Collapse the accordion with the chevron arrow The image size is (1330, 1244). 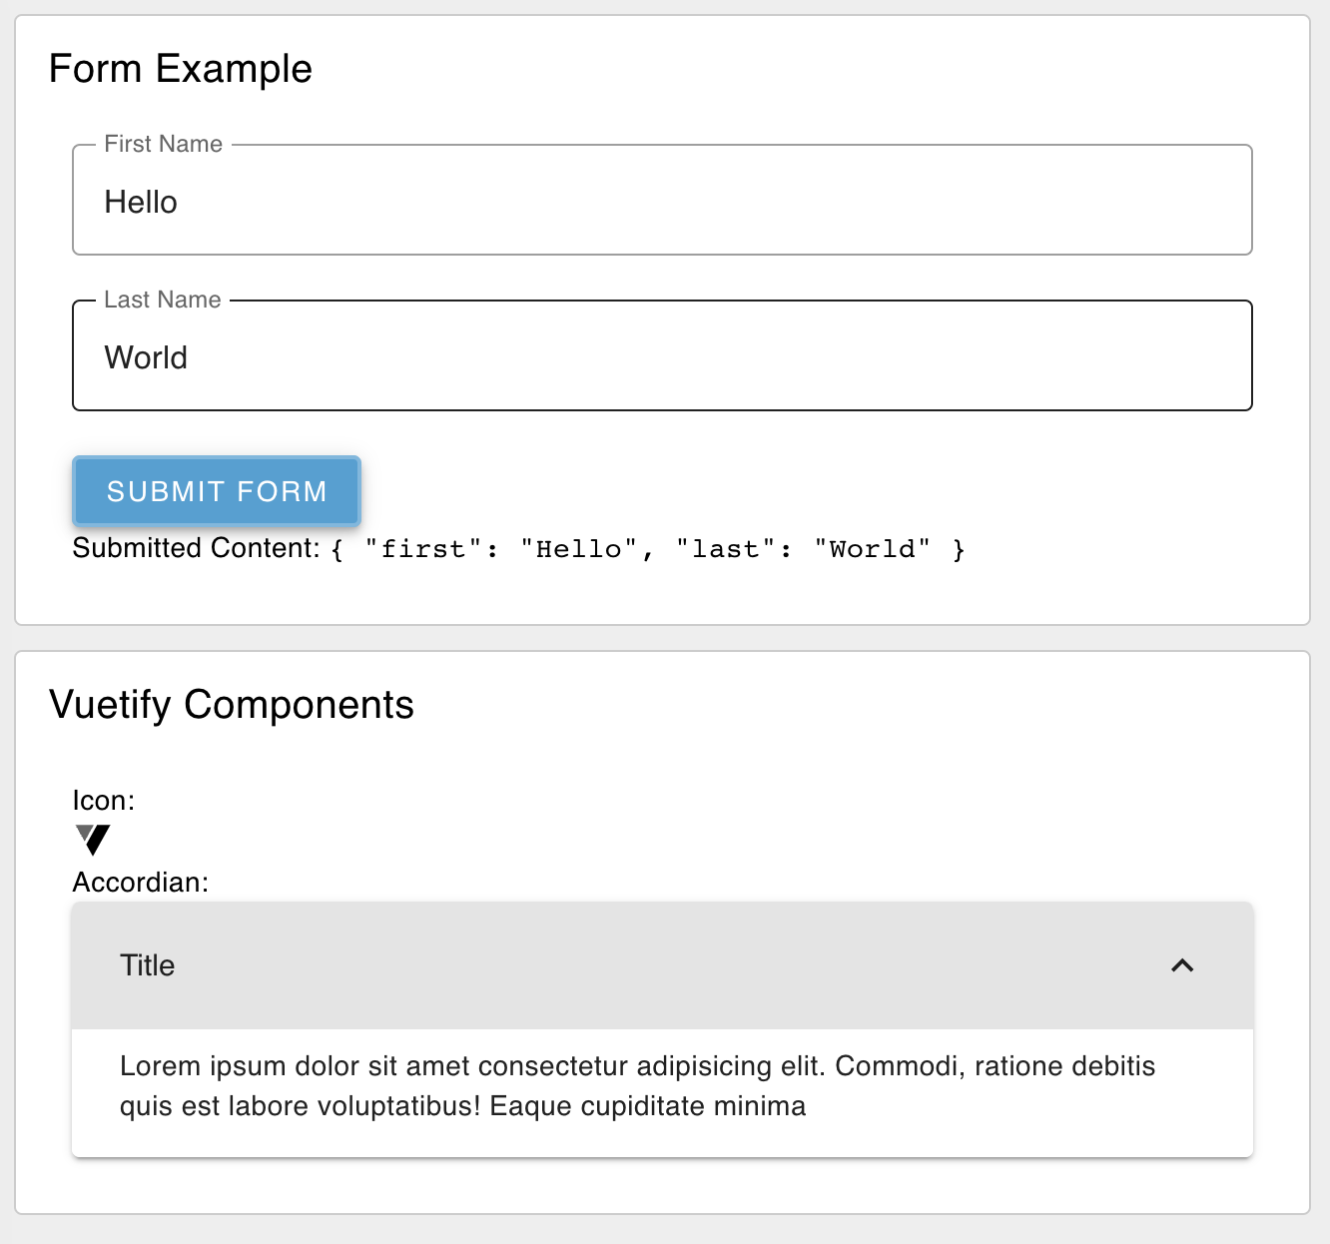tap(1182, 965)
